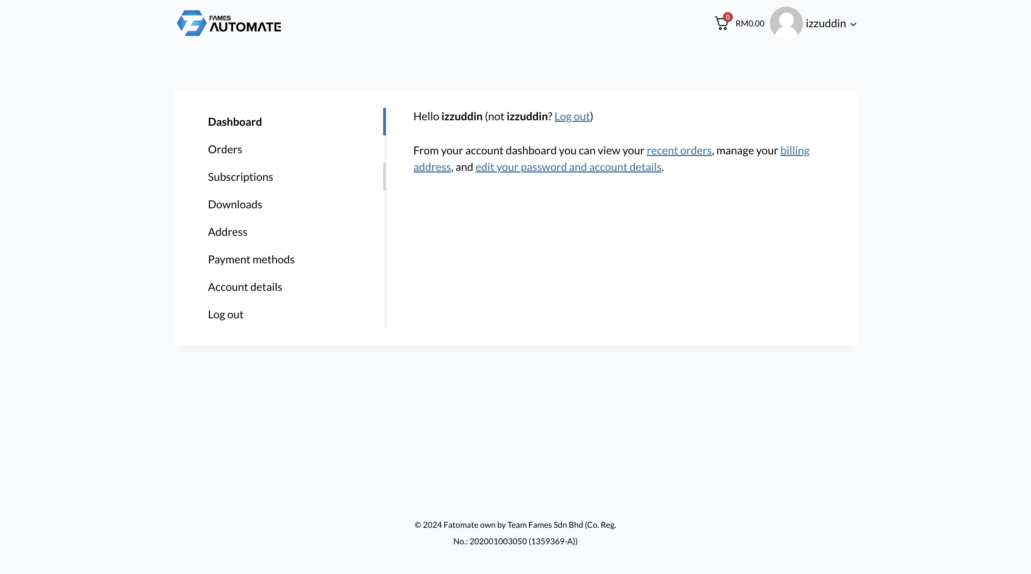Select Downloads from sidebar
Image resolution: width=1031 pixels, height=574 pixels.
point(235,204)
